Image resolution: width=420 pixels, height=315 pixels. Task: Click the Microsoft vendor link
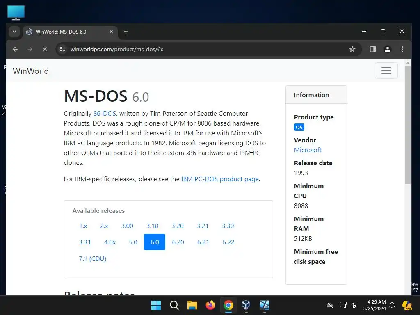tap(308, 150)
